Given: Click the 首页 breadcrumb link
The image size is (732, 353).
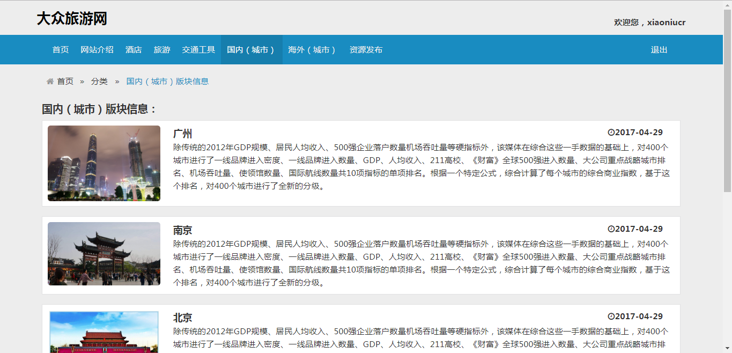Looking at the screenshot, I should (x=65, y=82).
